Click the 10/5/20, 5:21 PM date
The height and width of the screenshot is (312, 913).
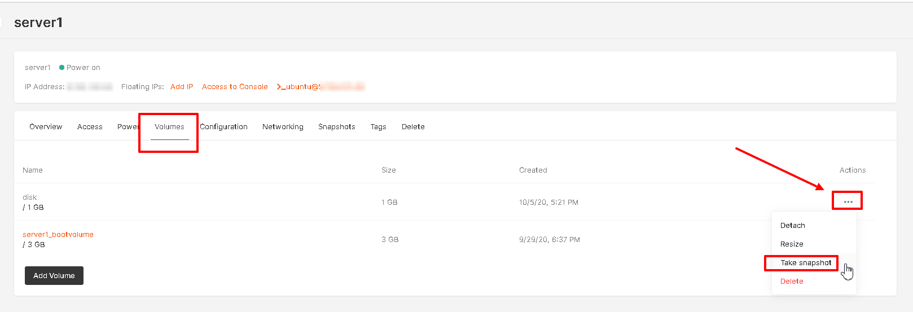[x=548, y=202]
